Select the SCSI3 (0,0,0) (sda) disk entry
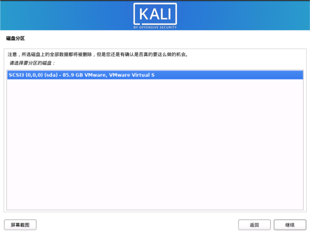Screen dimensions: 310x235 pyautogui.click(x=155, y=75)
